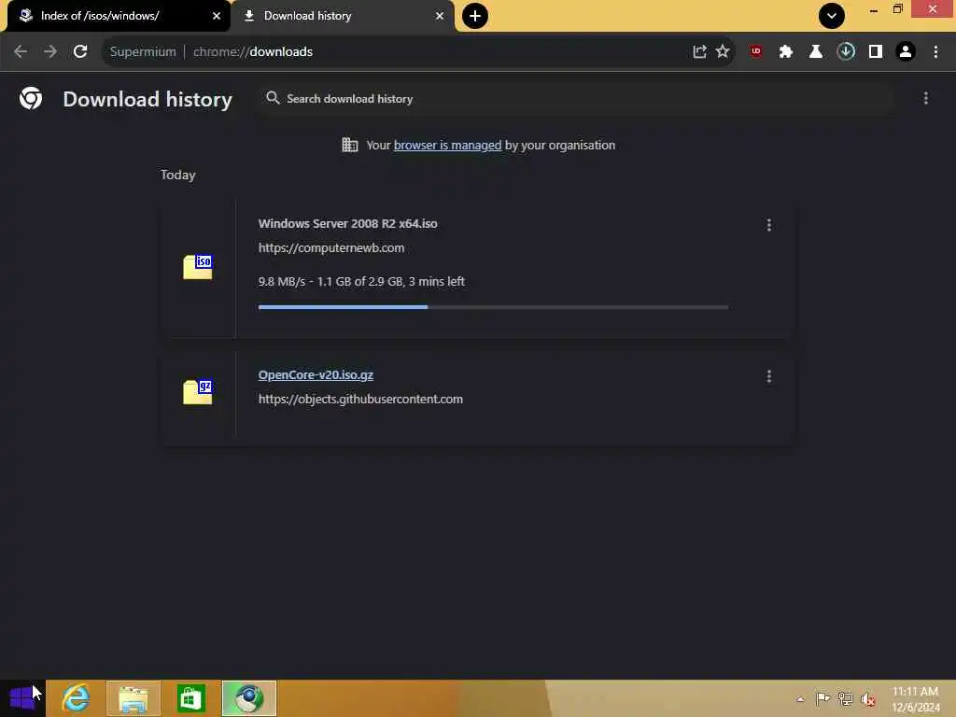Open options for OpenCore-v20.iso.gz download
Image resolution: width=956 pixels, height=717 pixels.
tap(769, 377)
